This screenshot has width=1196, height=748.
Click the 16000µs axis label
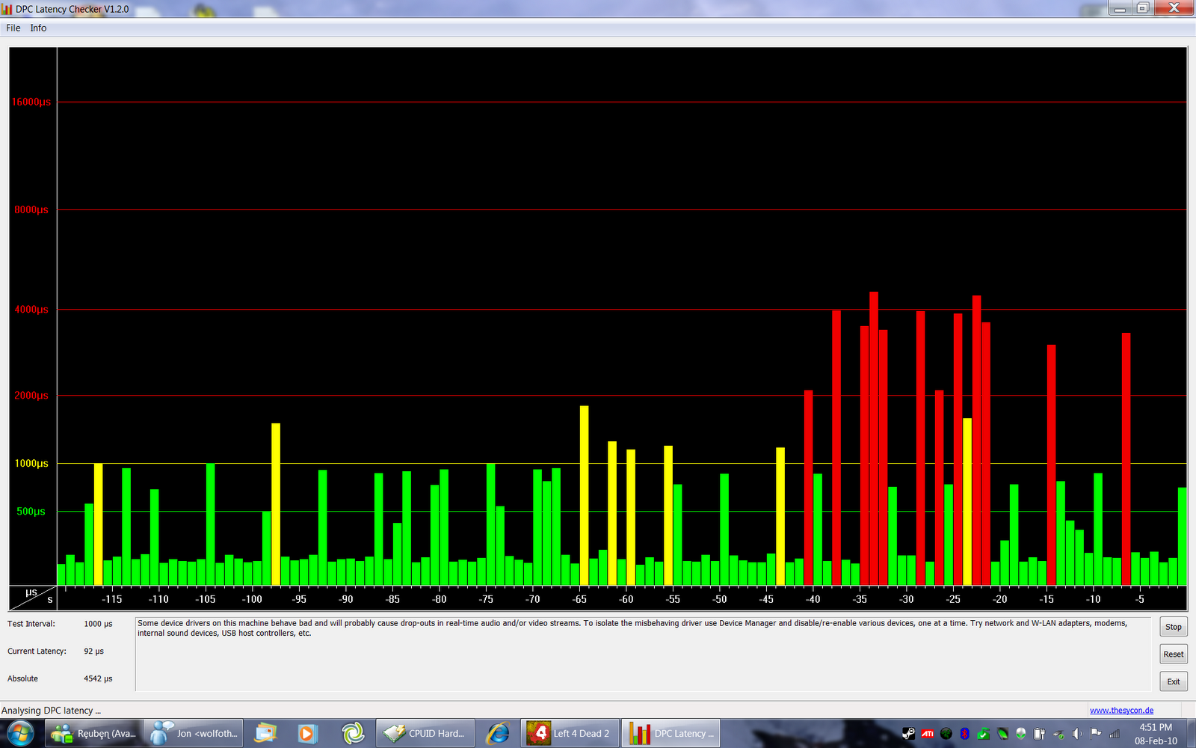(x=31, y=102)
